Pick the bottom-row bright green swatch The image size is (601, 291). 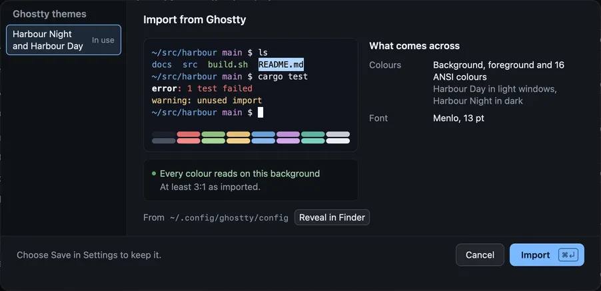click(x=213, y=141)
